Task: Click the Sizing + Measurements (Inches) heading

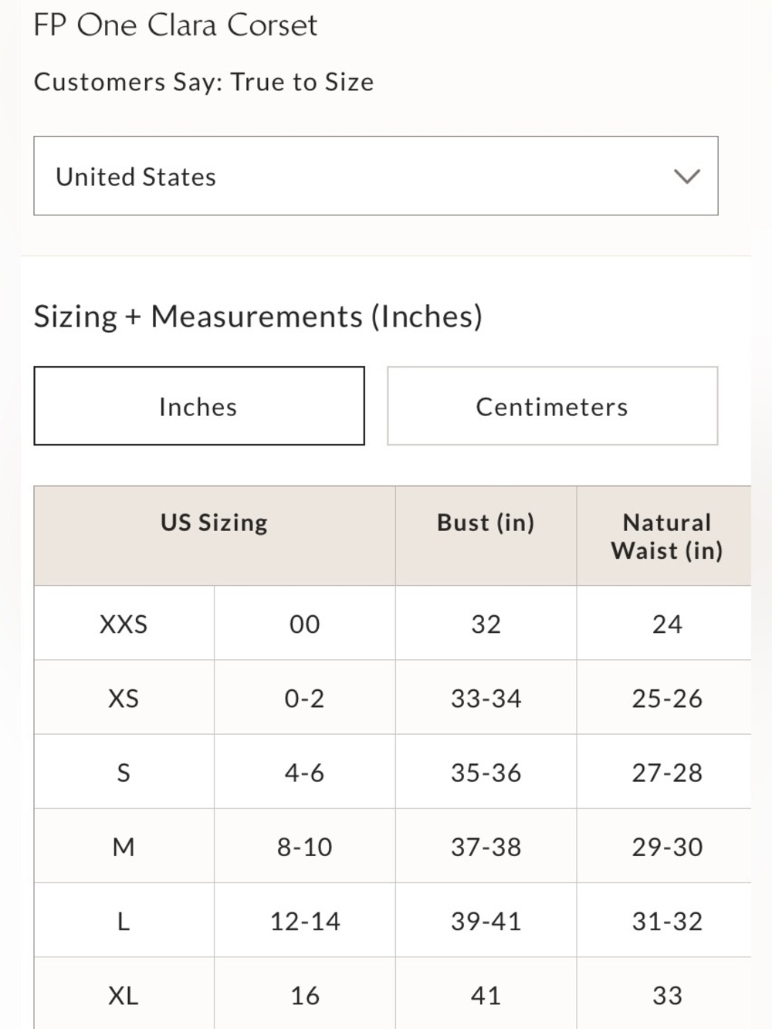Action: coord(258,316)
